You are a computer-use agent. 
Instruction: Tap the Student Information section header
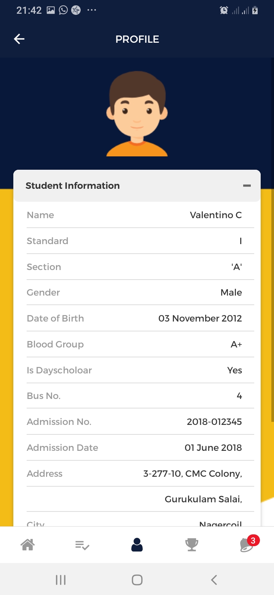(x=73, y=186)
